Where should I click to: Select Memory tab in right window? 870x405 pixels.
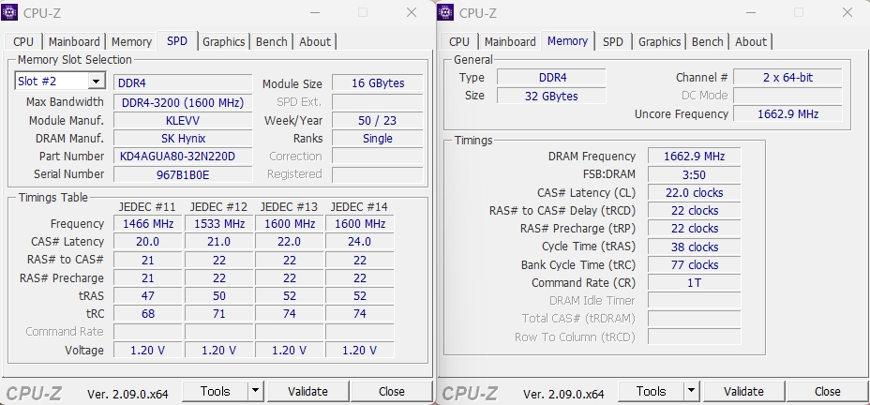pyautogui.click(x=567, y=41)
